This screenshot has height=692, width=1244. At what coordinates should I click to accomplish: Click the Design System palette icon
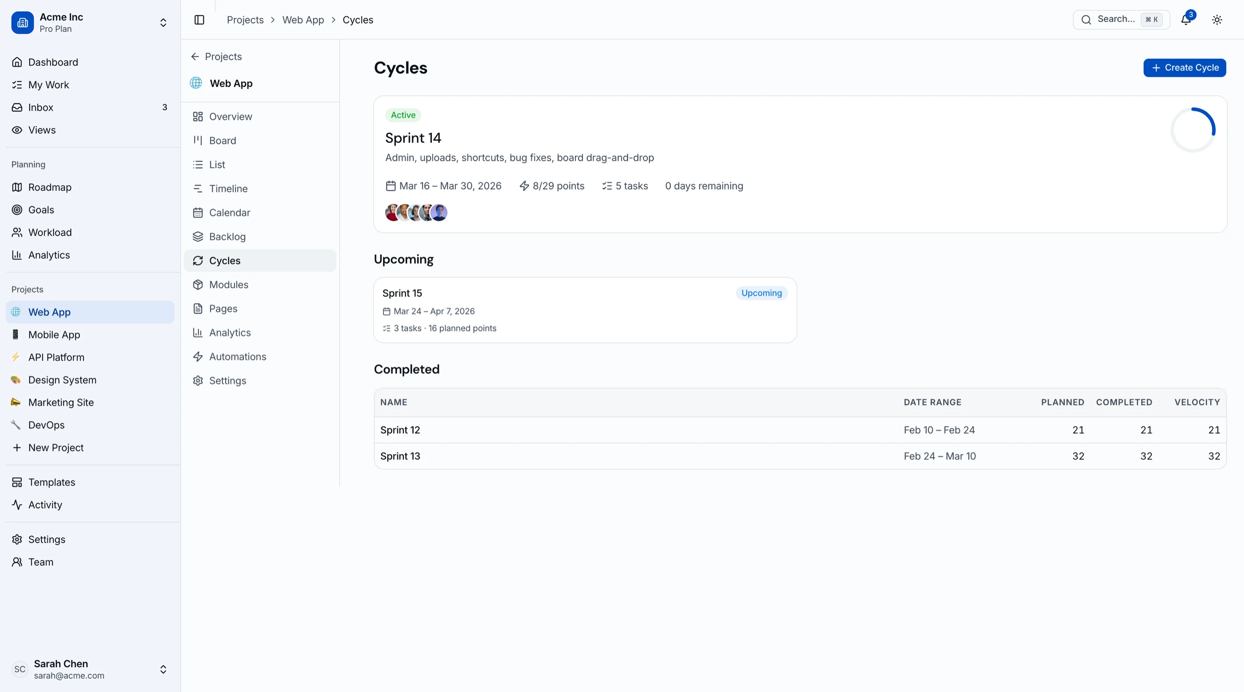point(16,380)
